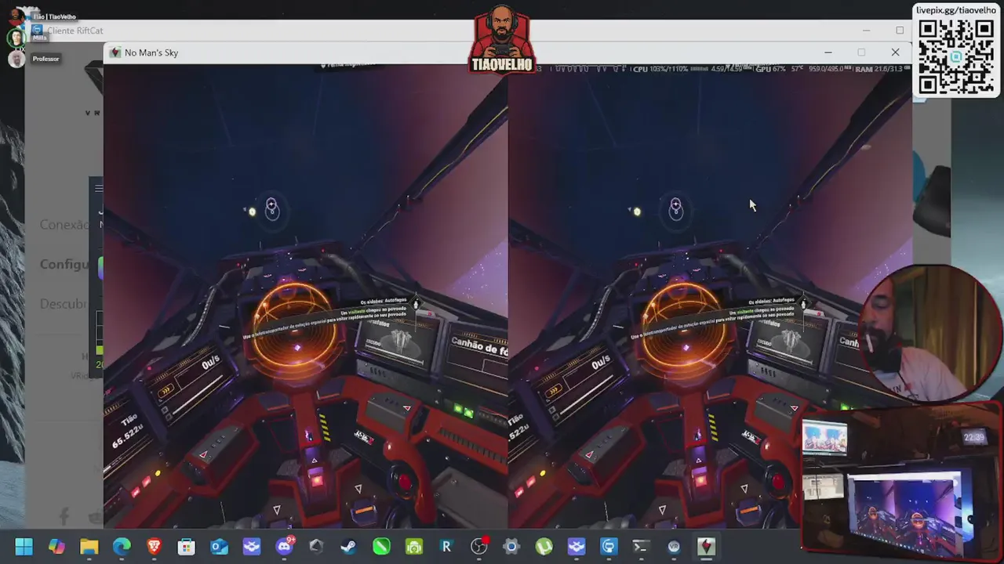Open the green Android app taskbar icon

(413, 547)
